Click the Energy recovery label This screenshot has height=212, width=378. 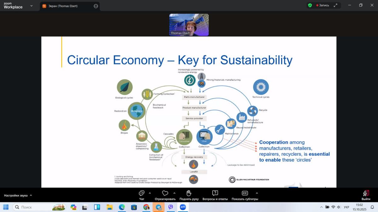[194, 157]
